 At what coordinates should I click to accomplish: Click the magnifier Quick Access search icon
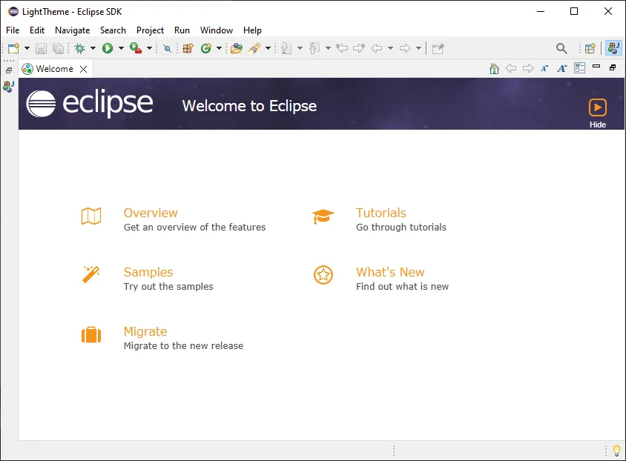[561, 49]
